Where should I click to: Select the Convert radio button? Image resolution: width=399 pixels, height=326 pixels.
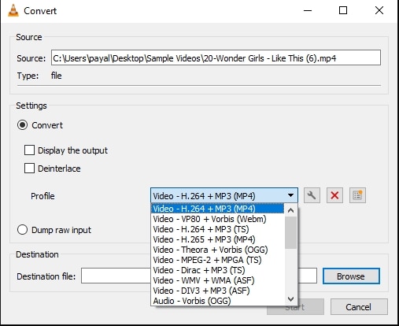tap(22, 125)
